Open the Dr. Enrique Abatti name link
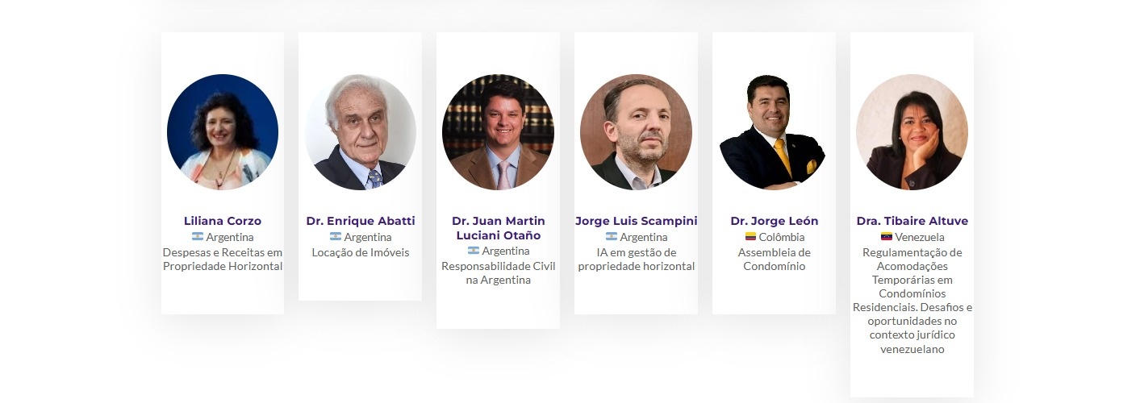 (361, 221)
